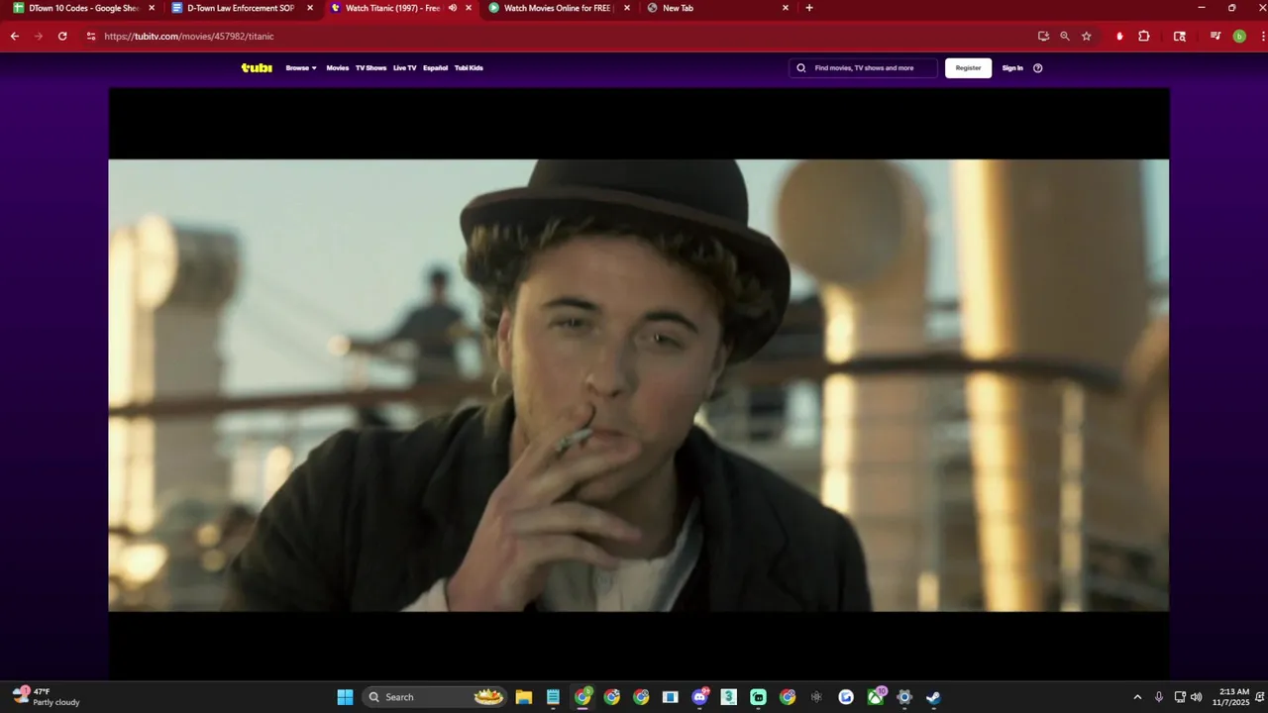This screenshot has height=713, width=1268.
Task: Open the media controls icon
Action: point(1215,36)
